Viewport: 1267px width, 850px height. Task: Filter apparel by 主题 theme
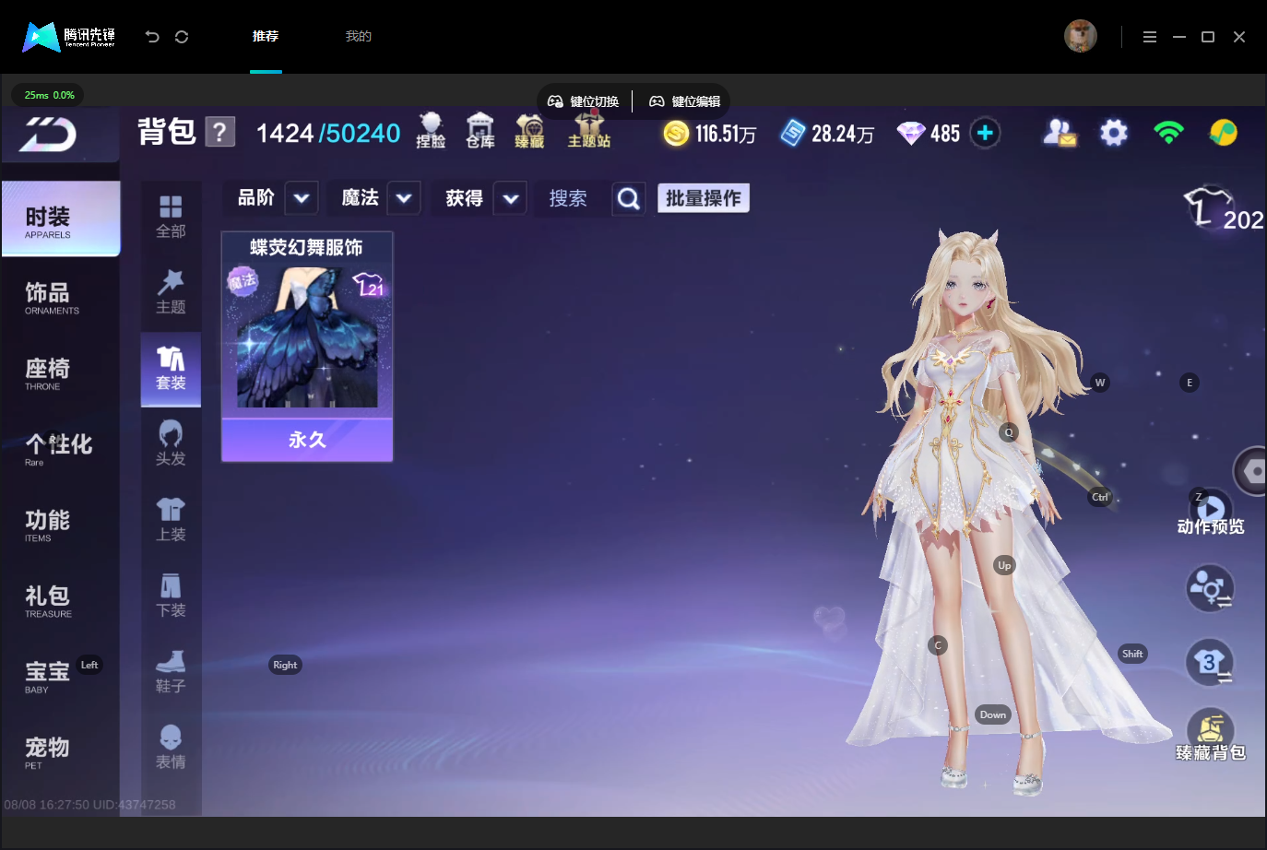[x=171, y=293]
